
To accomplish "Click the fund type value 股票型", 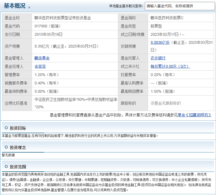I will [156, 26].
